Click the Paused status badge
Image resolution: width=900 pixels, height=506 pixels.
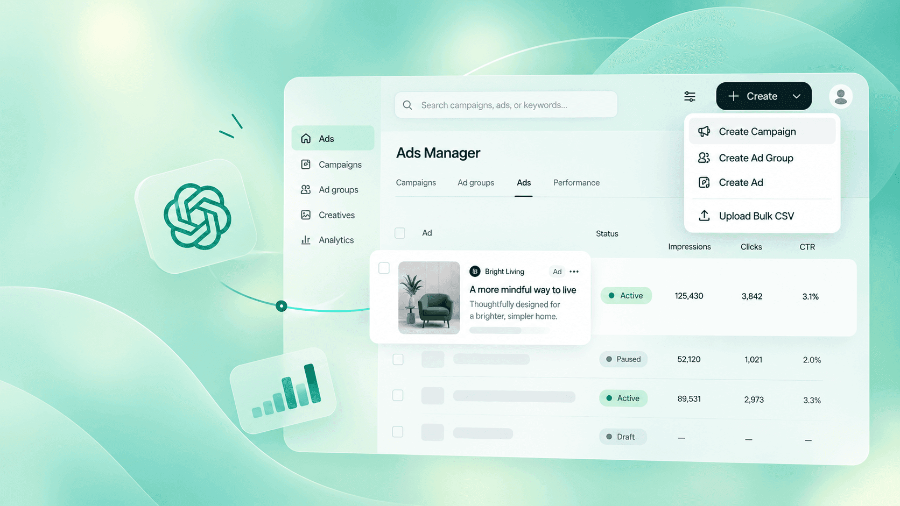coord(623,359)
